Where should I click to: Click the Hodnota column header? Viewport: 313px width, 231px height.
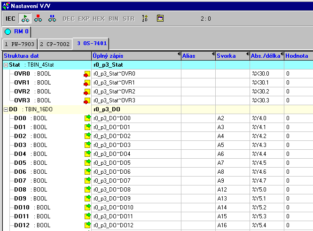[298, 56]
